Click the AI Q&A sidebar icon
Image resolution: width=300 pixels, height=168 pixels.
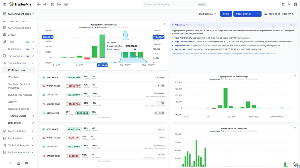click(x=4, y=35)
